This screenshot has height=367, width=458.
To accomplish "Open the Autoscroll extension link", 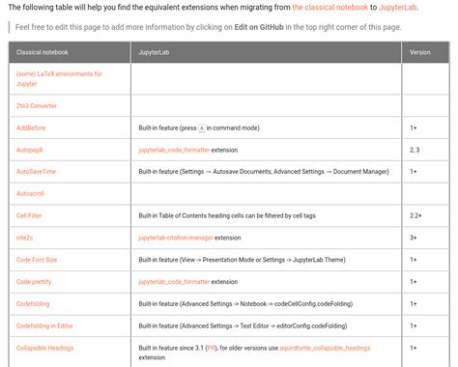I will pyautogui.click(x=30, y=193).
